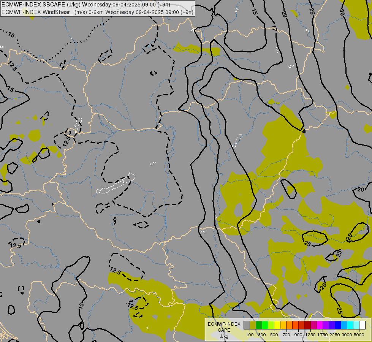The width and height of the screenshot is (372, 342).
Task: Choose the indigo violet legend swatch
Action: tap(332, 325)
